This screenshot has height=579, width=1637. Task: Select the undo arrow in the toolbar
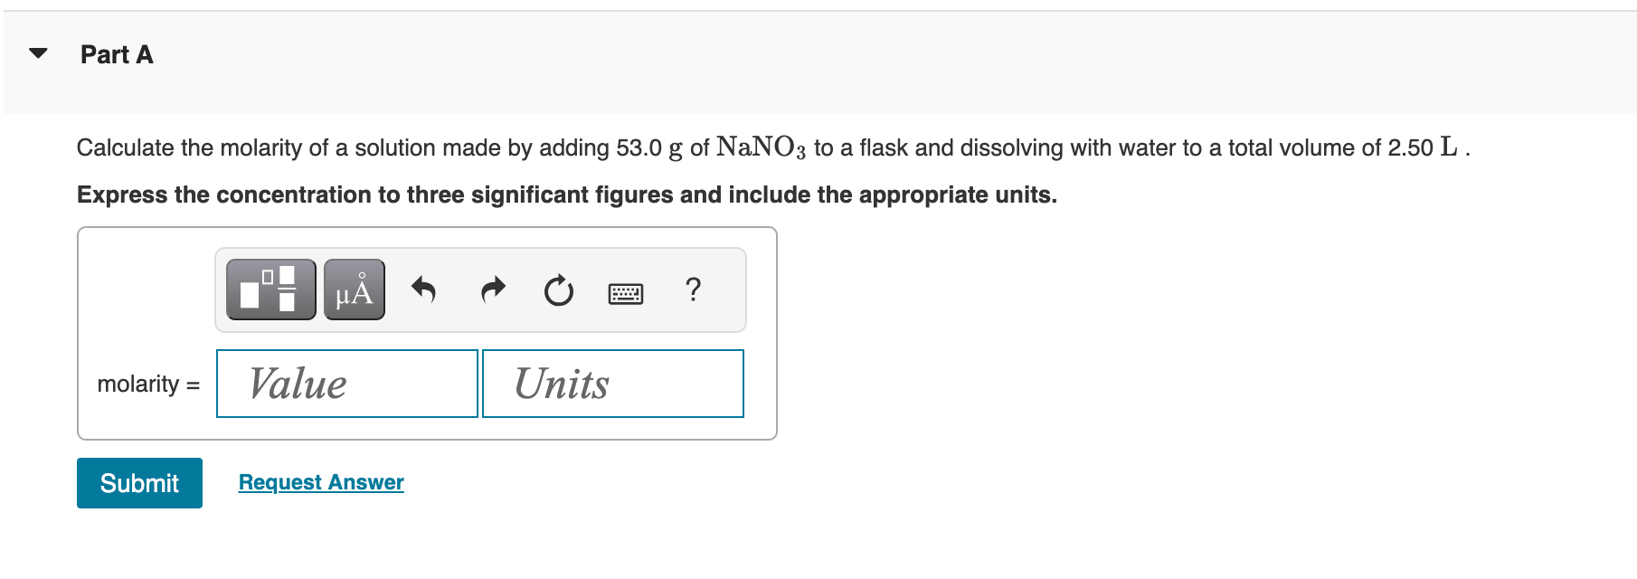coord(424,289)
